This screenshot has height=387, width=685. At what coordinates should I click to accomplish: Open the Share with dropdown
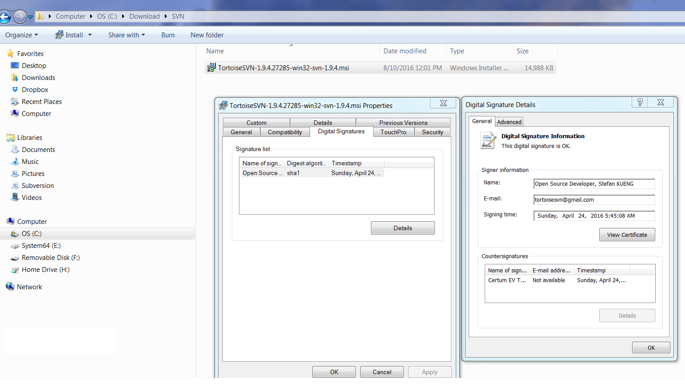tap(127, 35)
